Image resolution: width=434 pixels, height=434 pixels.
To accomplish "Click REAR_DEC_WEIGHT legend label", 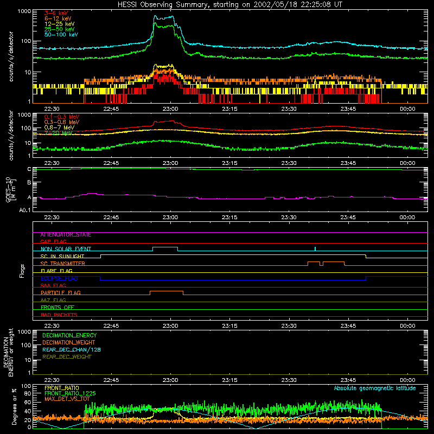I will (x=67, y=357).
